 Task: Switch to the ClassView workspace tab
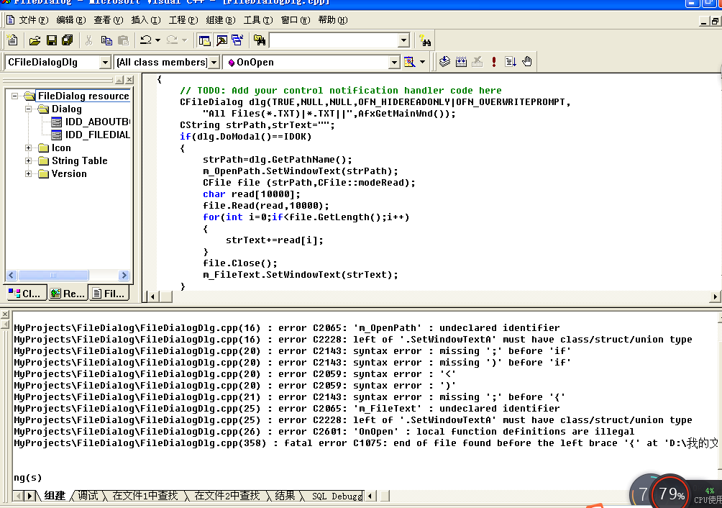[x=26, y=294]
